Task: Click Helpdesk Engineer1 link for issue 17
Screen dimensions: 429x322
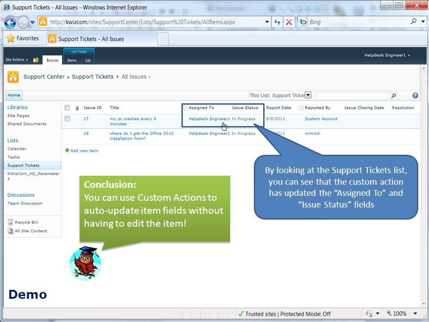Action: (209, 119)
